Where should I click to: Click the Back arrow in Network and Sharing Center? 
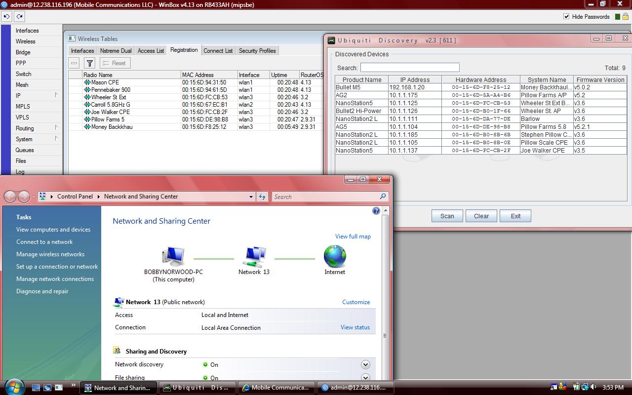click(x=10, y=197)
